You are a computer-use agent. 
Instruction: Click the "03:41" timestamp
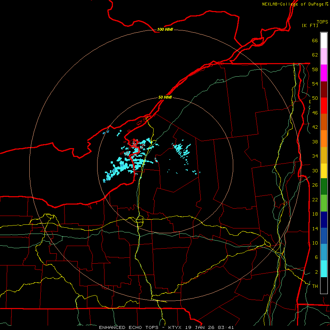pyautogui.click(x=226, y=327)
